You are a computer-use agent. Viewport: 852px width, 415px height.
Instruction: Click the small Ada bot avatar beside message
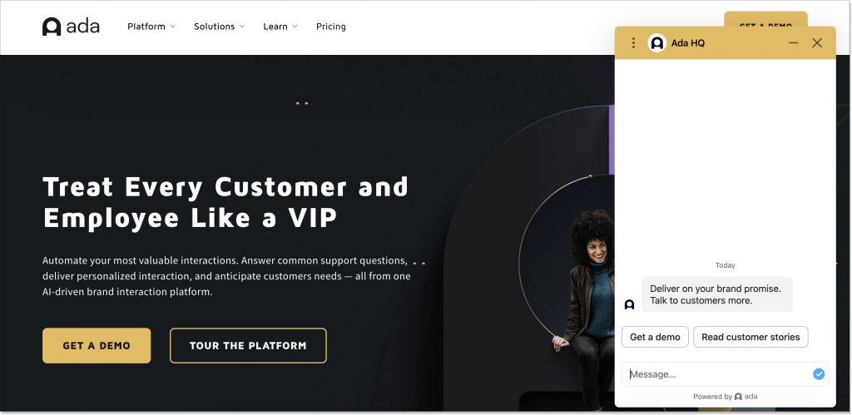pos(629,304)
